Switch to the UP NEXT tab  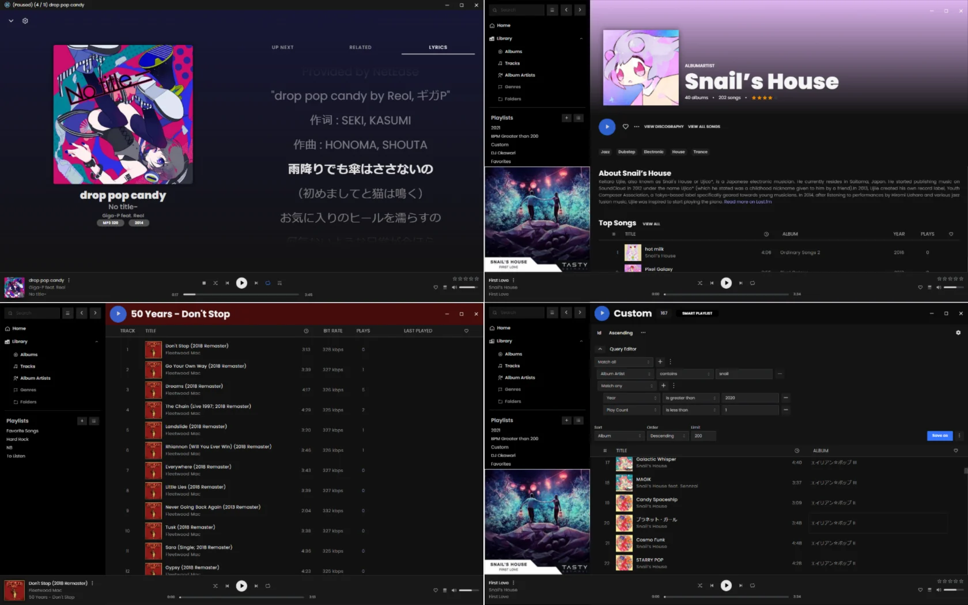coord(282,47)
